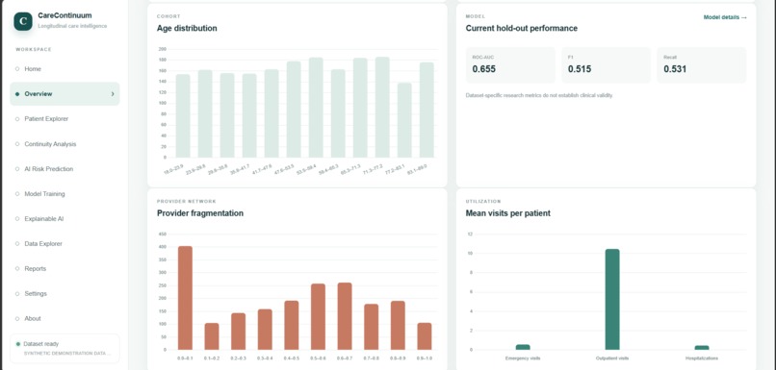Click the 77.2–83.1 age distribution bar
Viewport: 776px width, 370px height.
tap(404, 120)
